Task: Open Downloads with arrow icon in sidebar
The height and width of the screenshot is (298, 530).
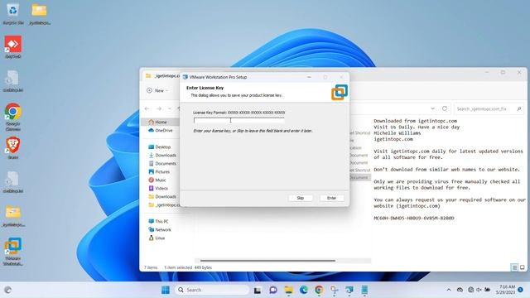Action: [162, 155]
